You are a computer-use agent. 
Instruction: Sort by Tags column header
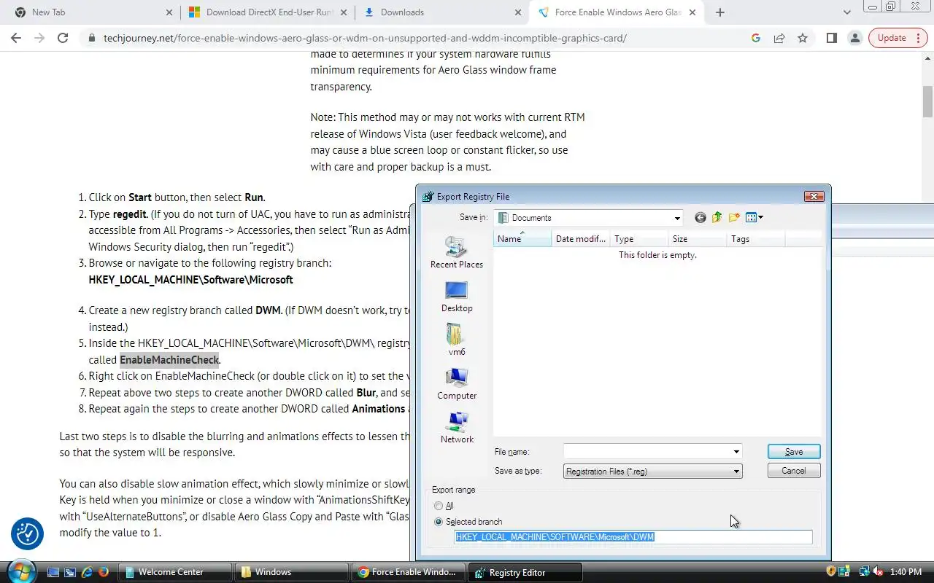coord(756,239)
